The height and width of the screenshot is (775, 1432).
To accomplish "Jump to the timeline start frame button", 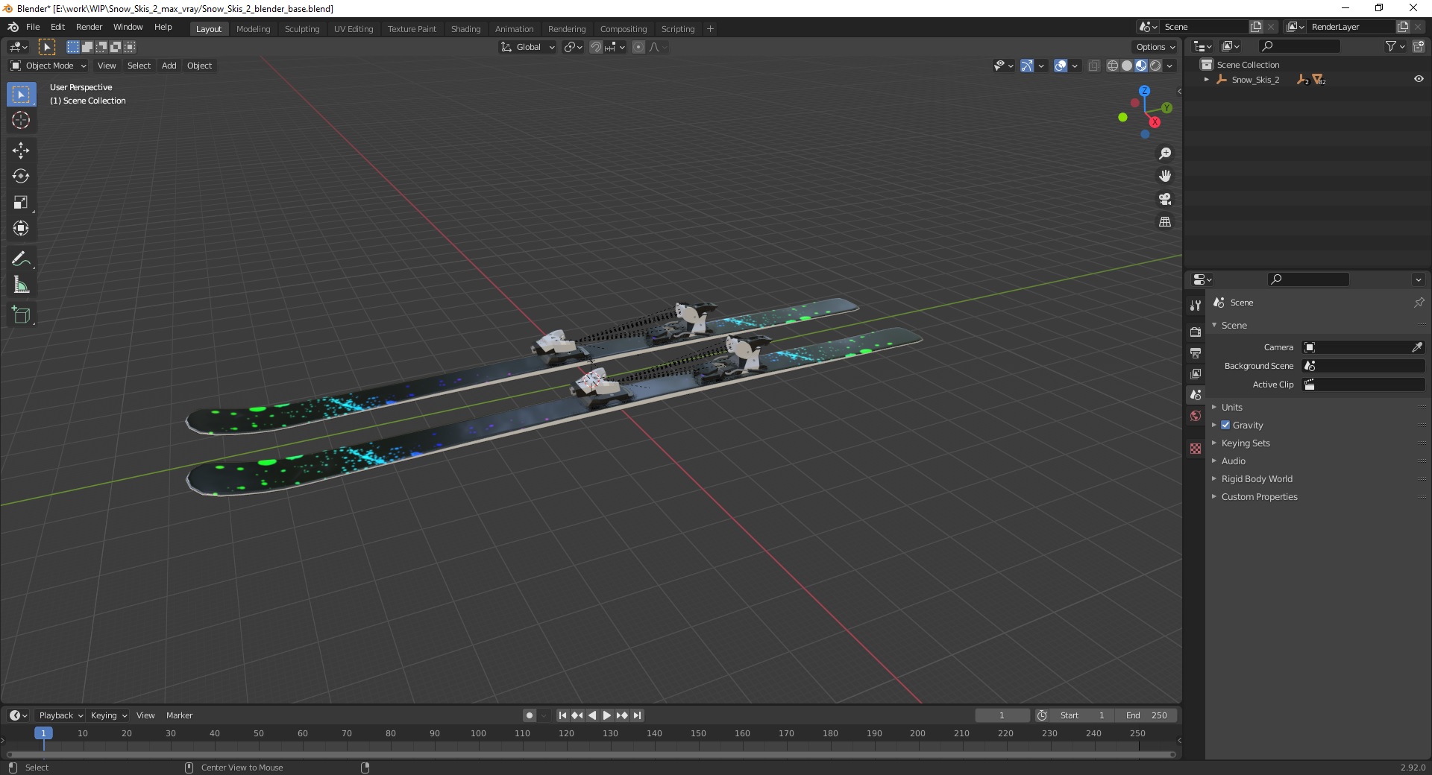I will (562, 715).
